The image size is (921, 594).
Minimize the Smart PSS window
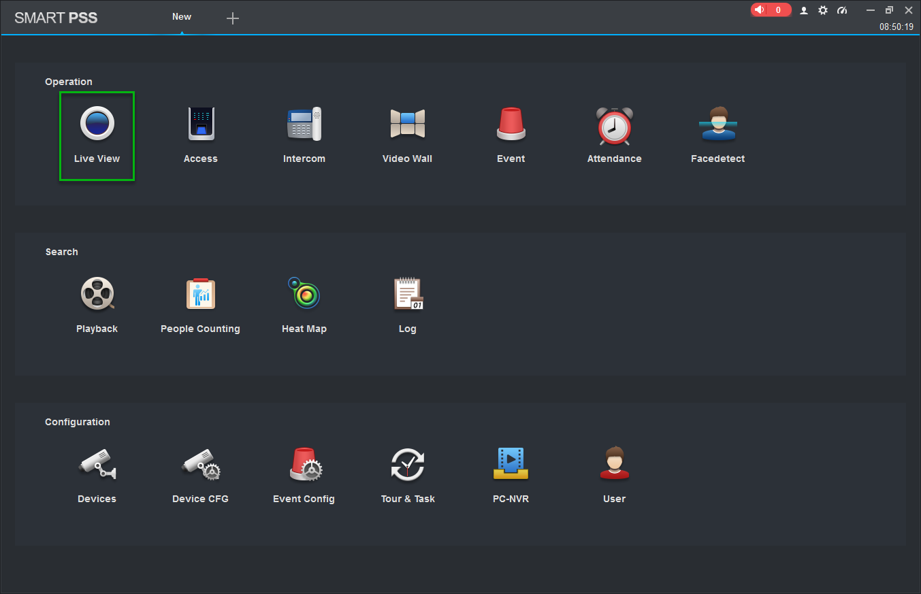click(870, 10)
